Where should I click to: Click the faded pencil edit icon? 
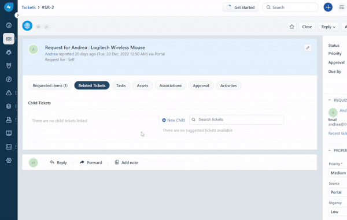tap(46, 27)
